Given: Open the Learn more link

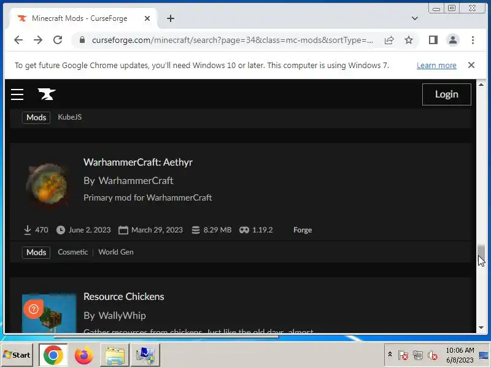Looking at the screenshot, I should click(436, 66).
